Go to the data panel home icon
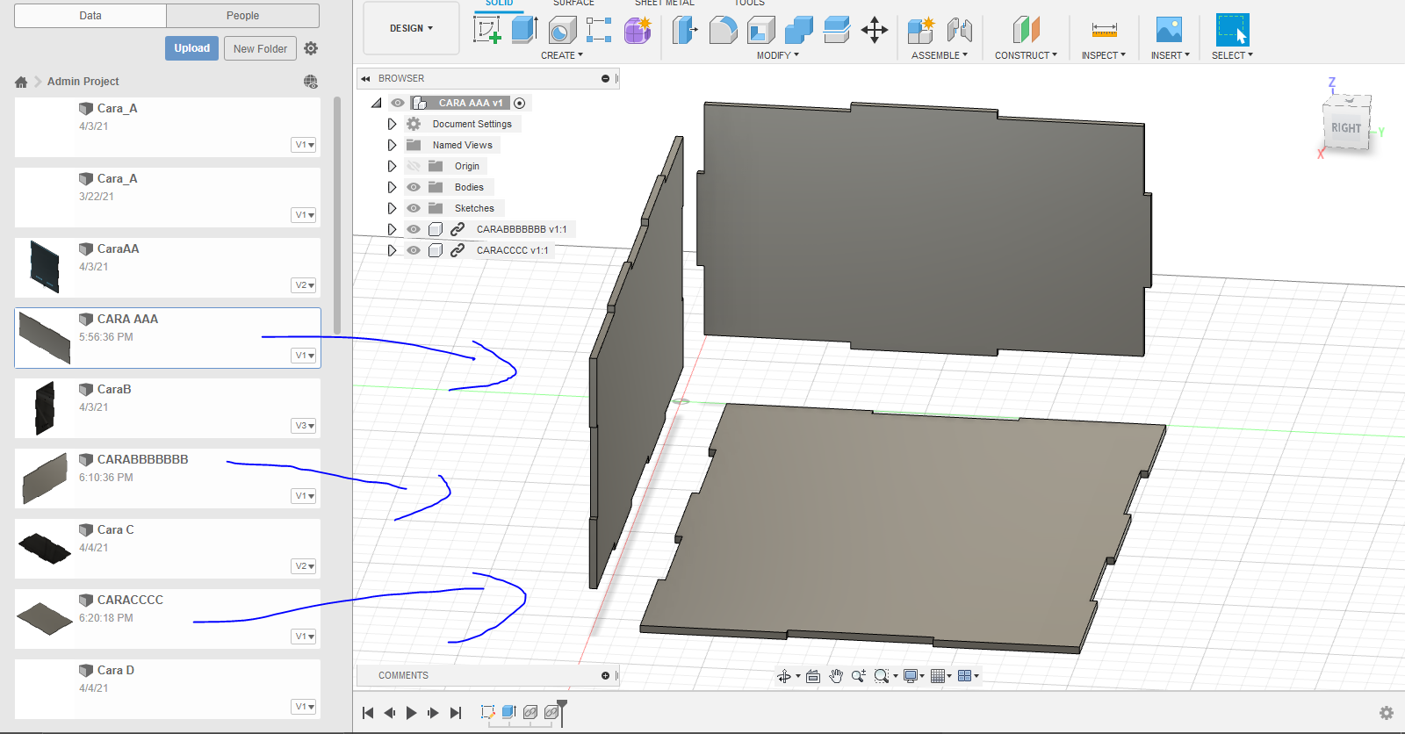Image resolution: width=1405 pixels, height=734 pixels. [21, 82]
